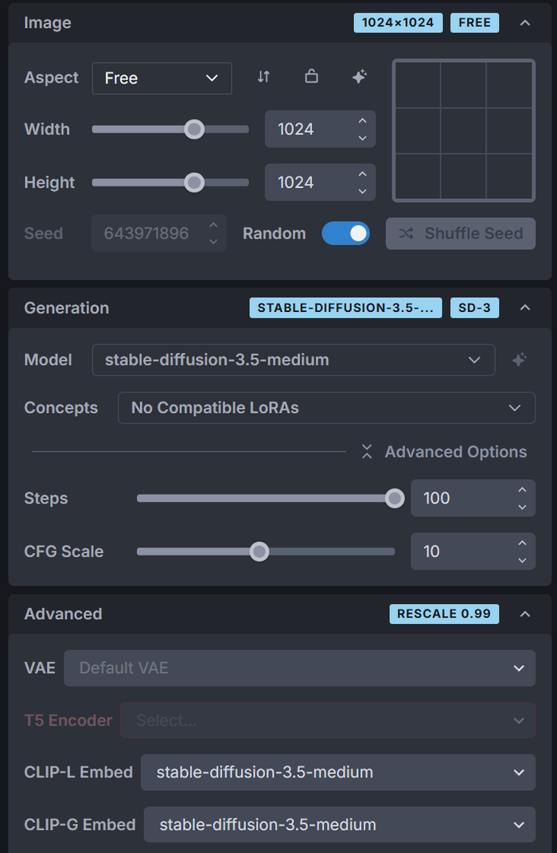Open the CLIP-L Embed dropdown
Image resolution: width=557 pixels, height=853 pixels.
(337, 772)
